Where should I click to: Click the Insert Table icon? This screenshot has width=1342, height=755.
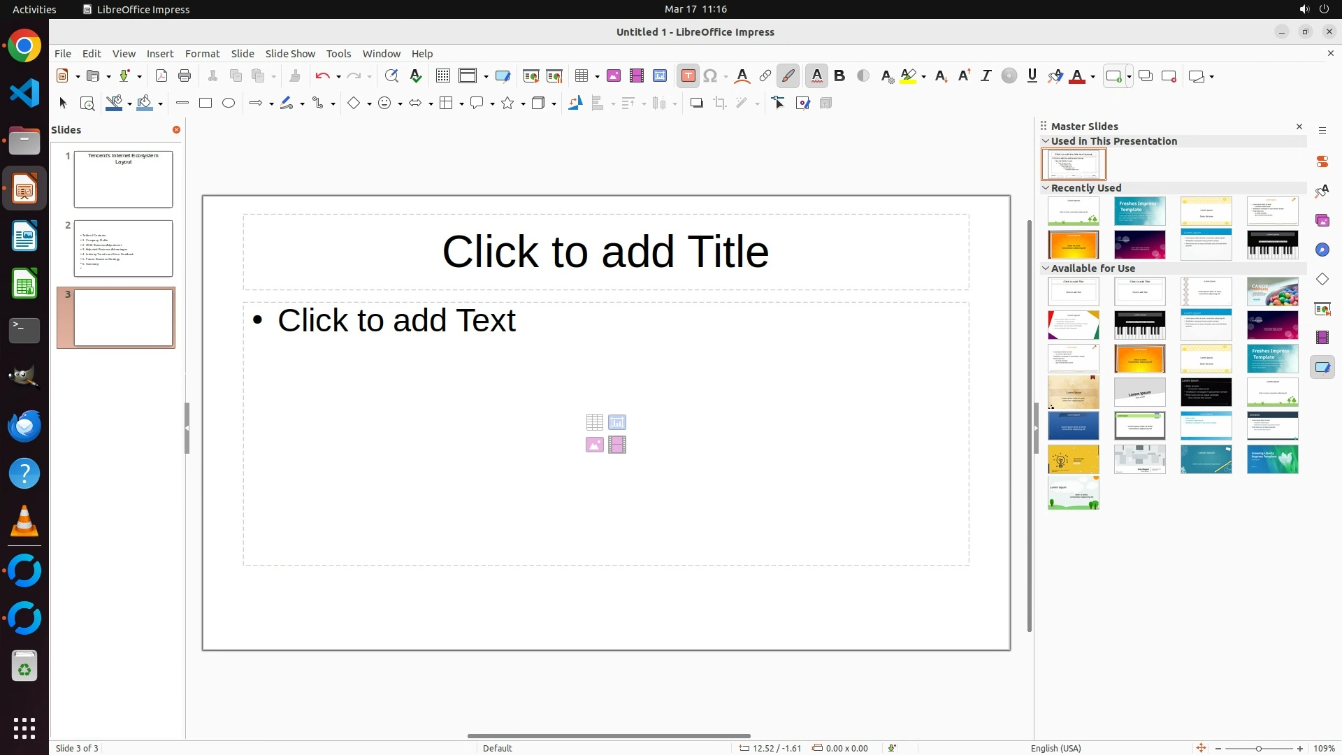(582, 76)
